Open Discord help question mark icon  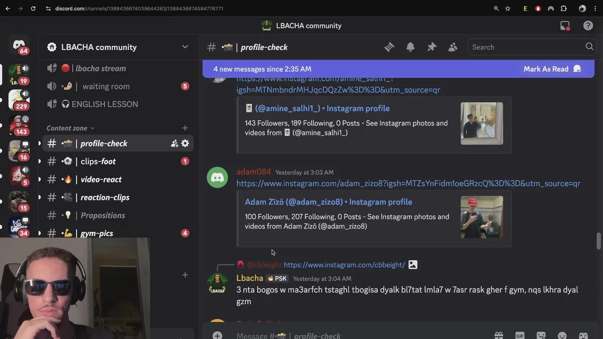[588, 26]
